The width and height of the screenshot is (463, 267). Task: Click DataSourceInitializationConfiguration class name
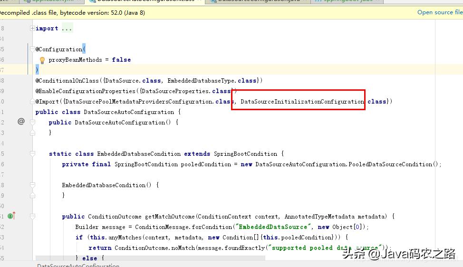(302, 102)
